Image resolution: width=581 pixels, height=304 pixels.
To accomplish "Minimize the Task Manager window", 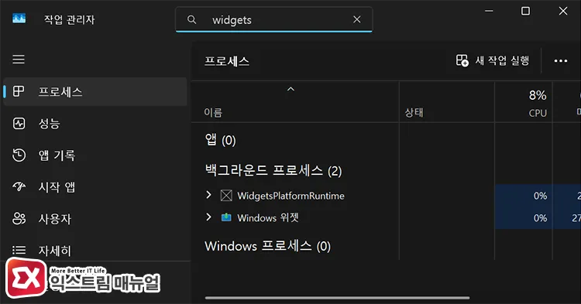I will 489,11.
